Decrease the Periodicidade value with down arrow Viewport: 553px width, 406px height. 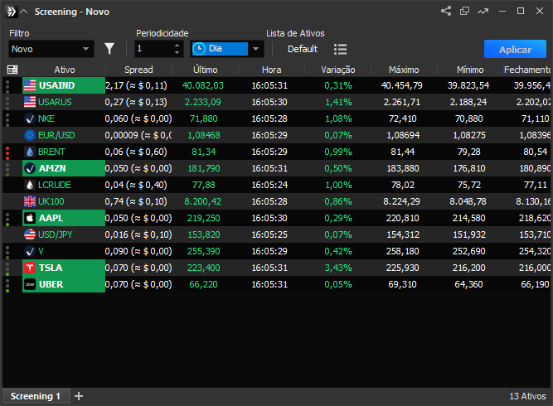tap(177, 53)
